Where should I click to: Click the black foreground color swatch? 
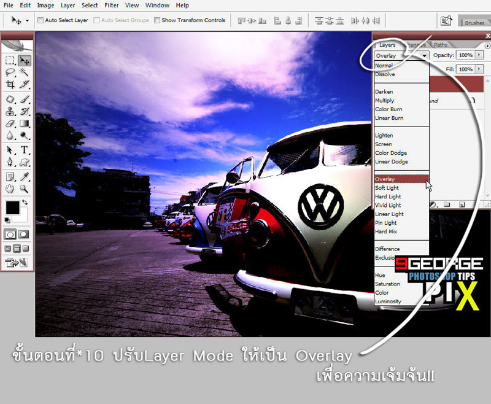(12, 208)
